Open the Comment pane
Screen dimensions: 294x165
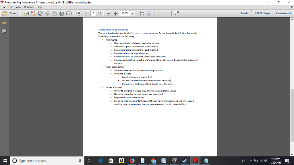[283, 13]
